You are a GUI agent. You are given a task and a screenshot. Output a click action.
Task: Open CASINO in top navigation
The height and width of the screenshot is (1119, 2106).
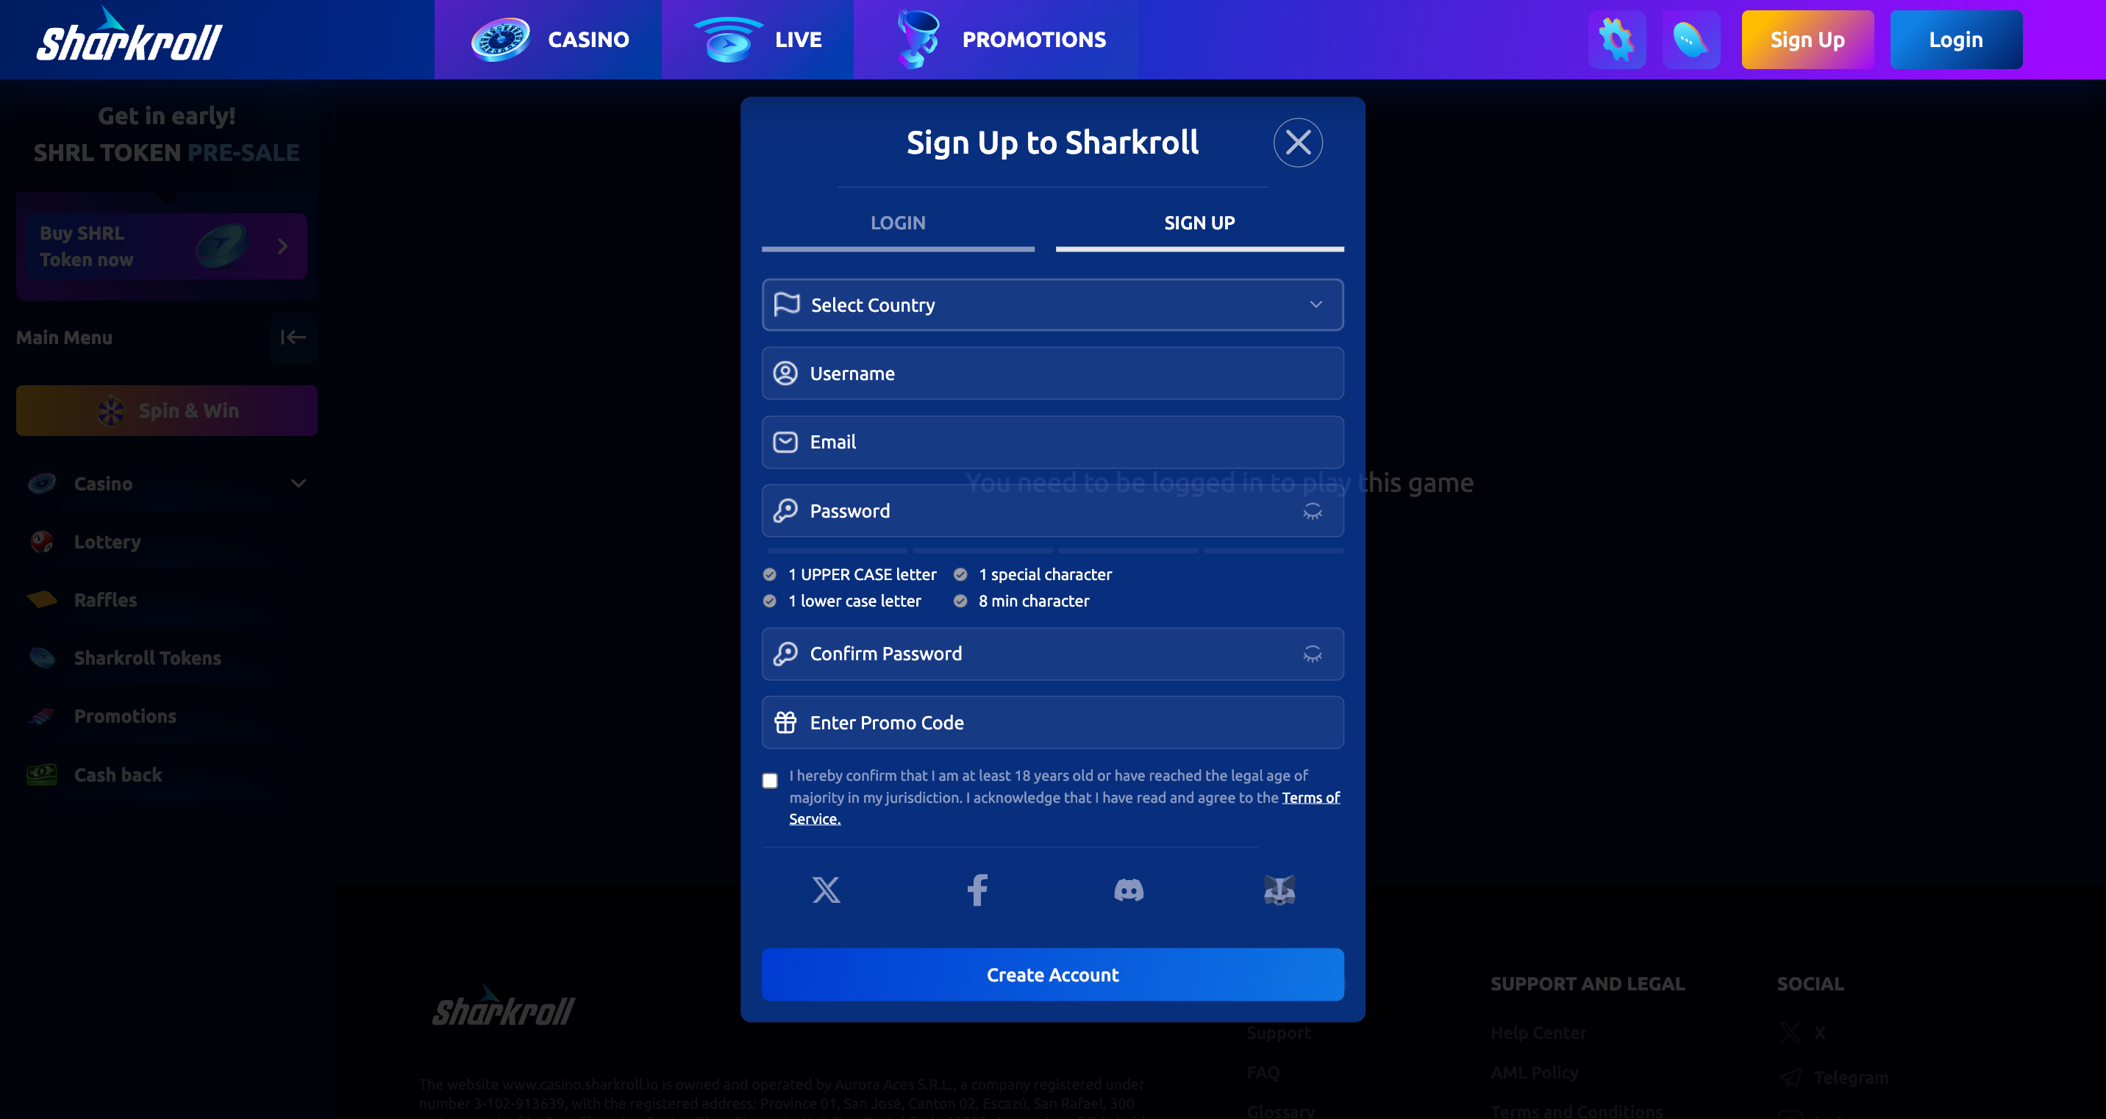coord(548,39)
